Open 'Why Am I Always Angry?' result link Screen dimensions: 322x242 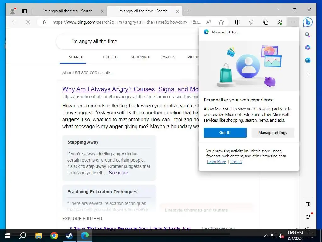[x=130, y=89]
